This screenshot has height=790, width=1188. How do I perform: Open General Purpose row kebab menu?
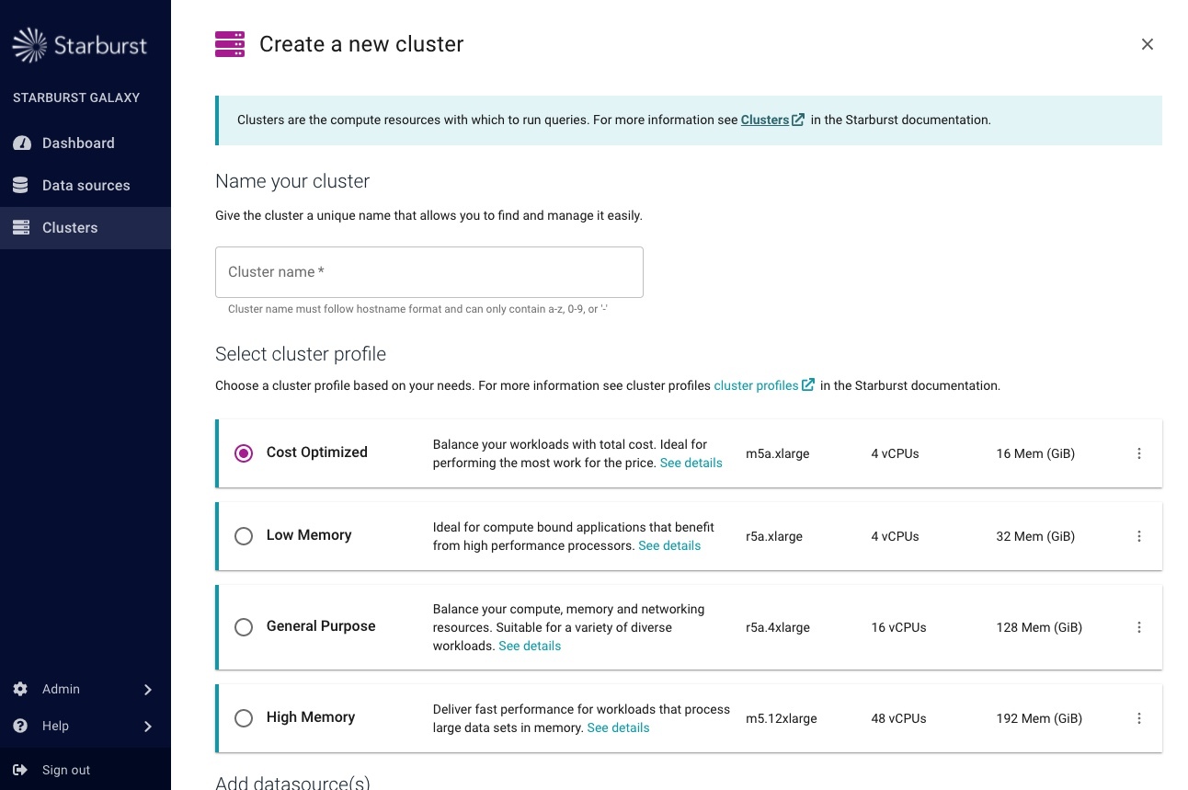click(x=1139, y=627)
